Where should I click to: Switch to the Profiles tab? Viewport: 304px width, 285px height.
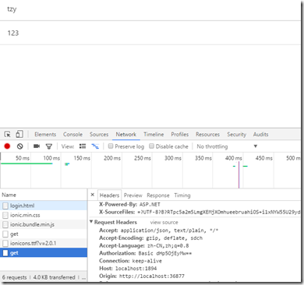coord(179,134)
